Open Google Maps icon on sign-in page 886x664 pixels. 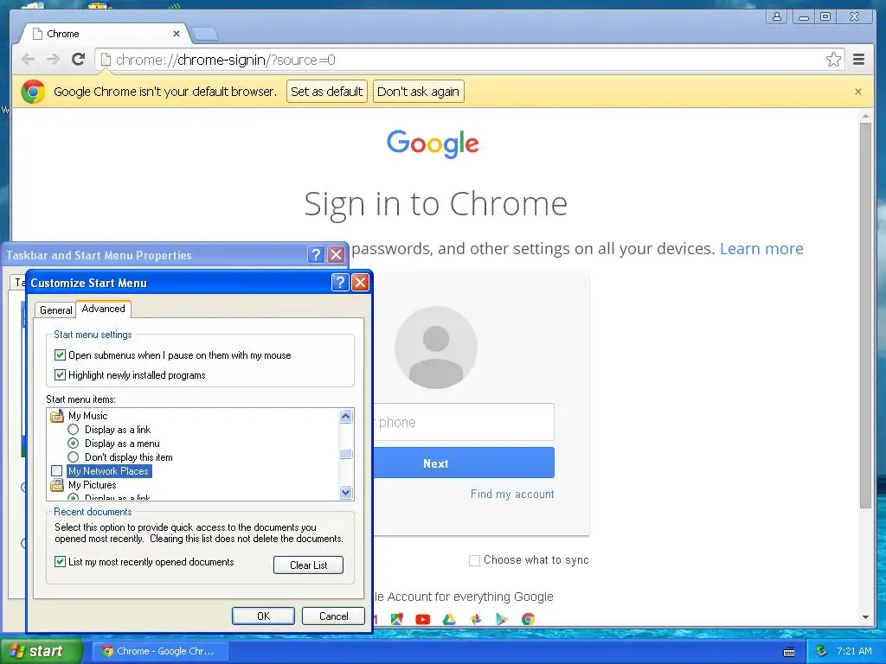click(x=397, y=619)
